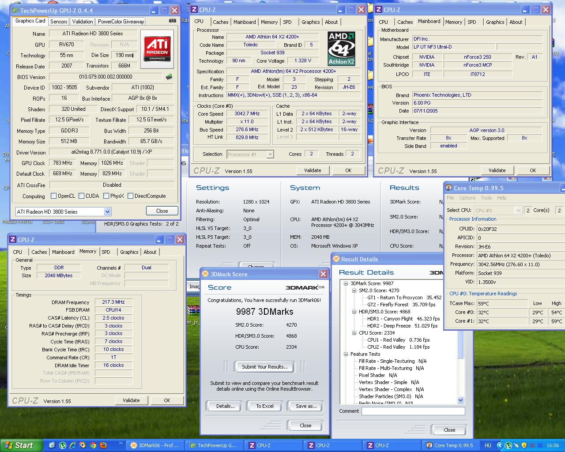Image resolution: width=565 pixels, height=452 pixels.
Task: Click the Submit Your Results button
Action: pyautogui.click(x=264, y=367)
